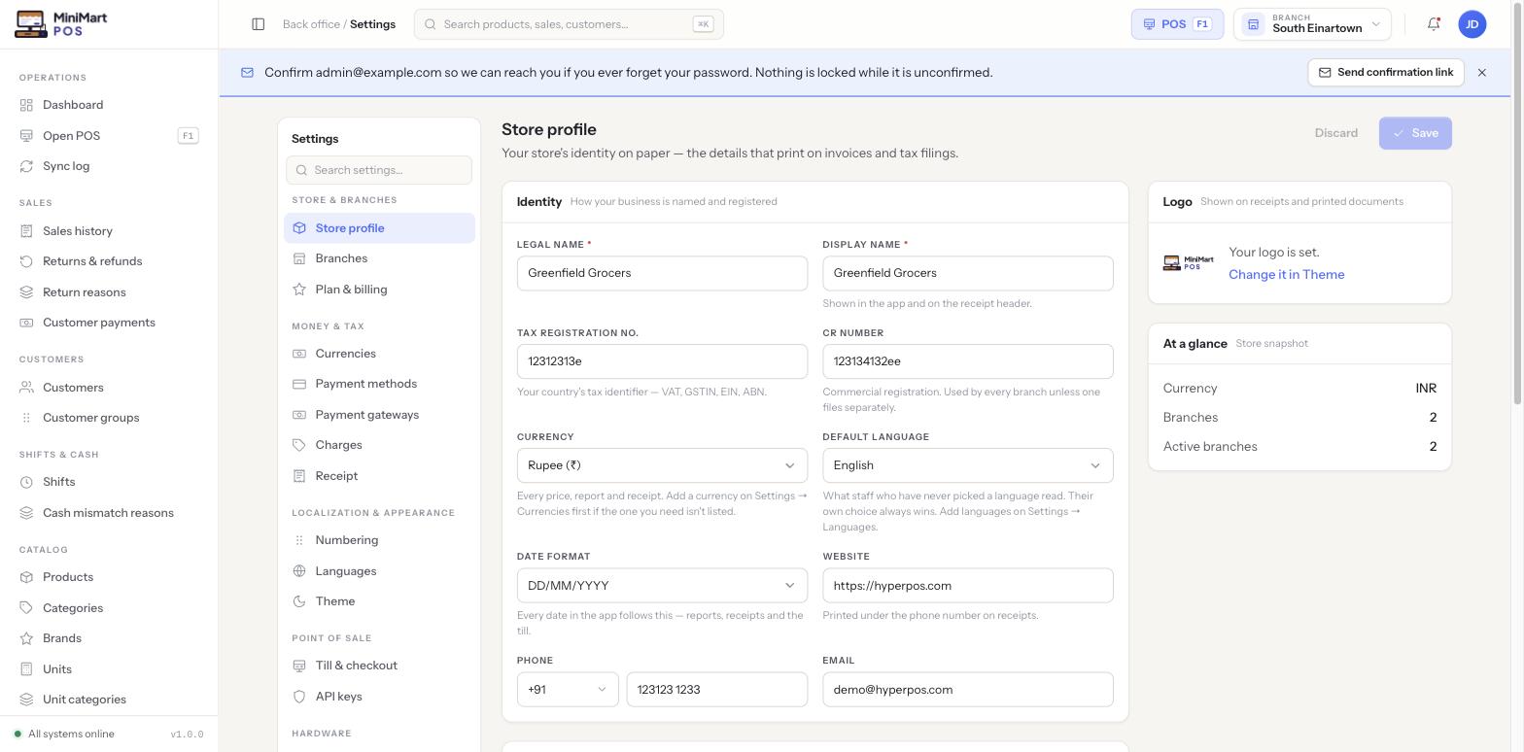Click the Customer payments icon

click(x=26, y=323)
